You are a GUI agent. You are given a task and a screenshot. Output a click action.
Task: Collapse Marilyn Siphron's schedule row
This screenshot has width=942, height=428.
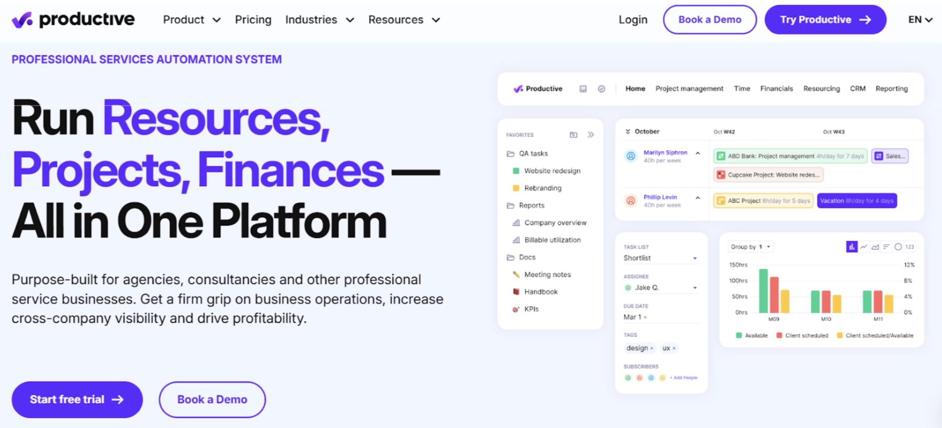(698, 153)
